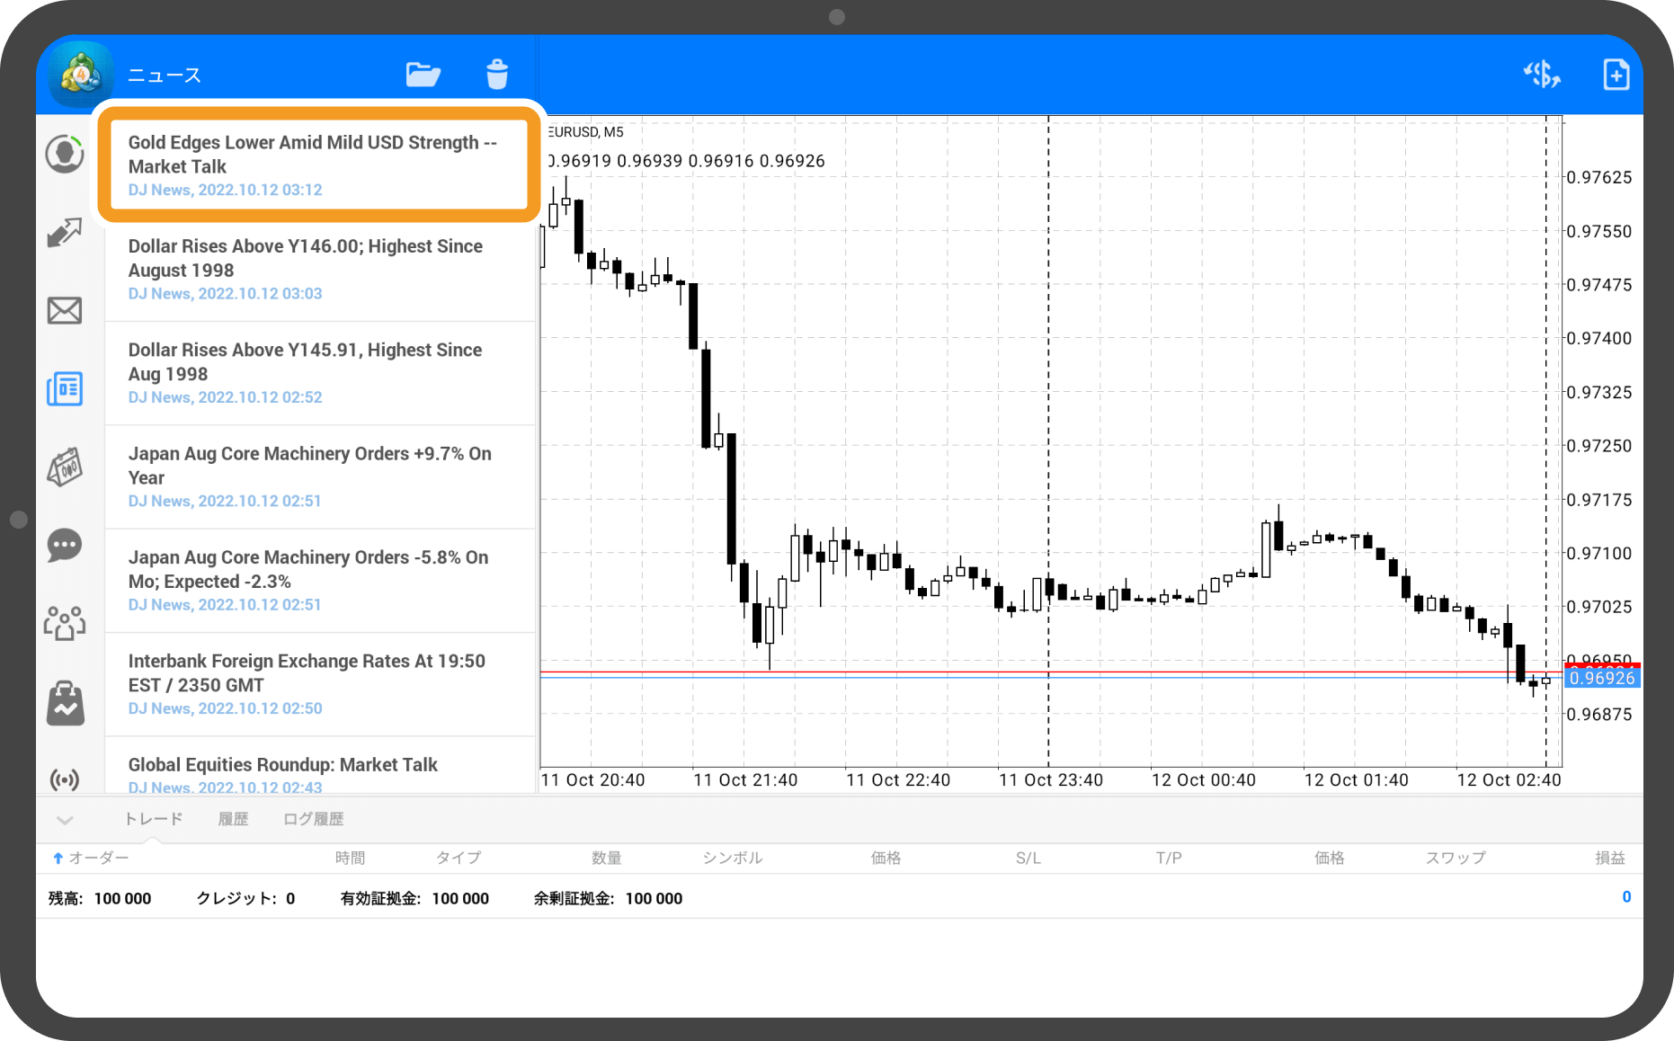Open the mailbox envelope sidebar icon
Screen dimensions: 1674x1041
[65, 311]
